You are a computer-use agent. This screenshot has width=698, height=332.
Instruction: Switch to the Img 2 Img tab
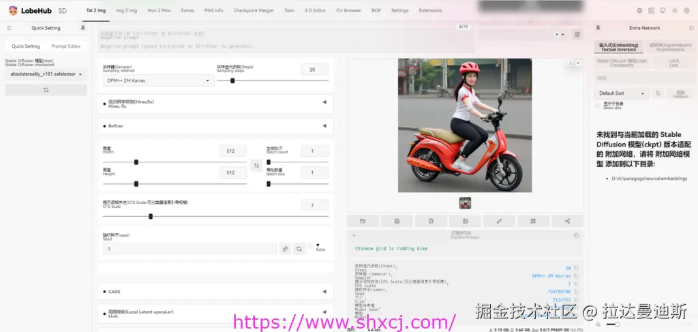(x=126, y=10)
